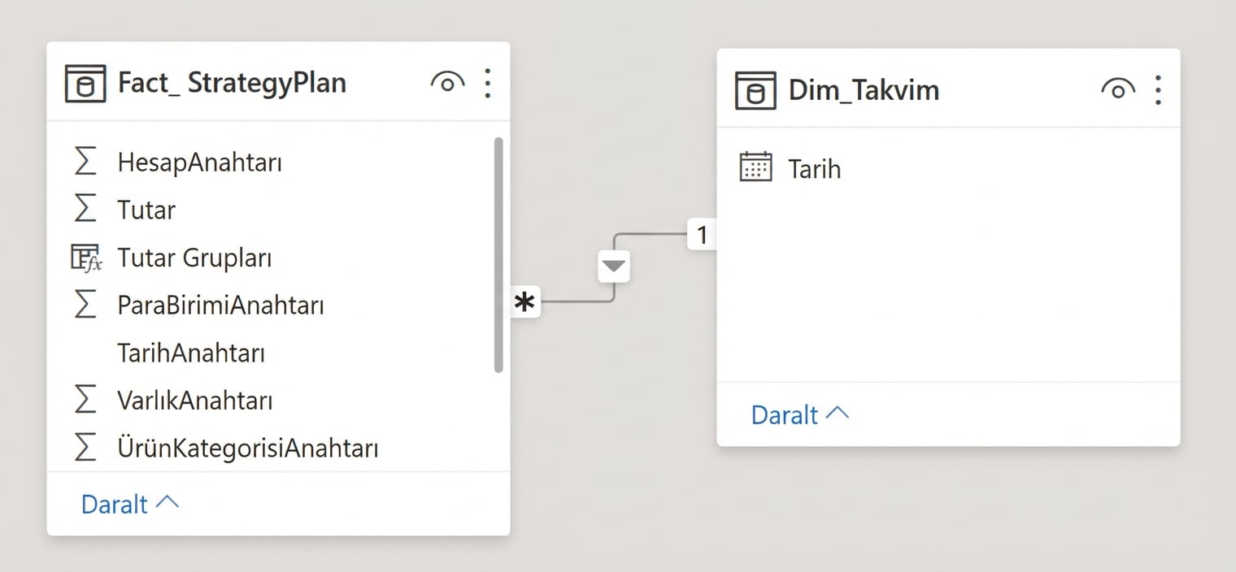Click the sigma icon beside HesapAnahtarı
This screenshot has width=1236, height=572.
pos(85,161)
